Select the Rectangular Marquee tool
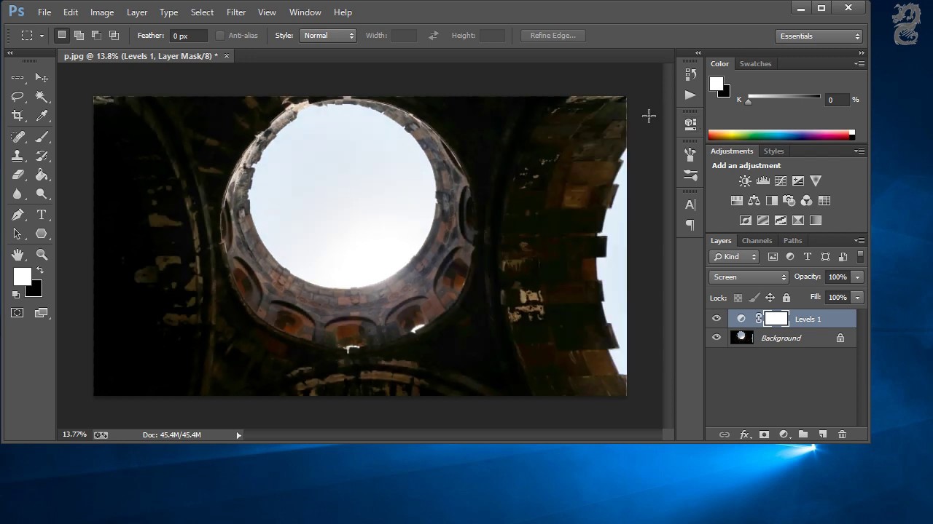This screenshot has height=524, width=933. (17, 78)
